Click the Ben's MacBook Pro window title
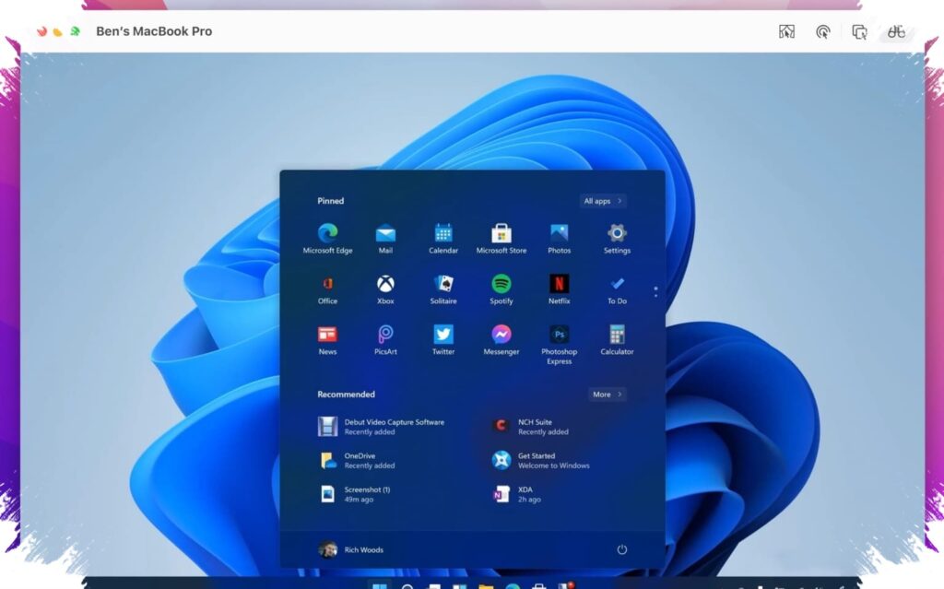This screenshot has height=589, width=944. click(154, 31)
